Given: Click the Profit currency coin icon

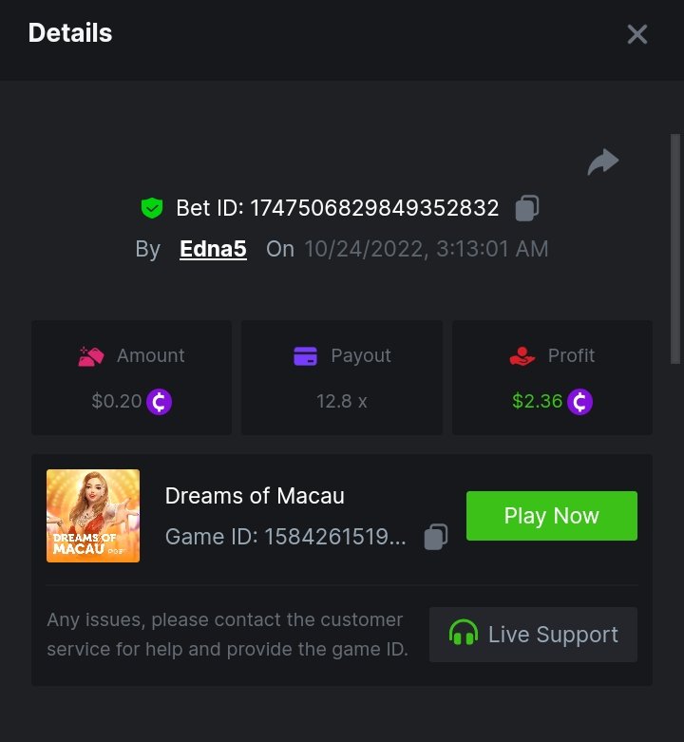Looking at the screenshot, I should click(x=579, y=402).
